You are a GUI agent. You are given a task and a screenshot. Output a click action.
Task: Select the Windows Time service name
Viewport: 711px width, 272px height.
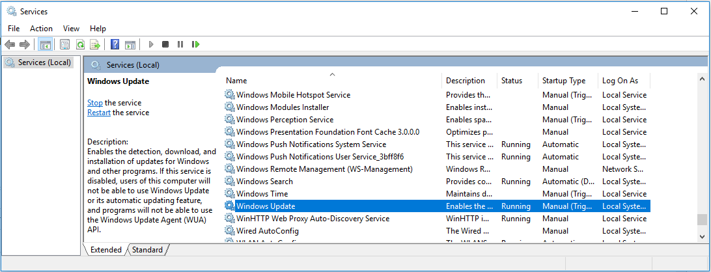click(262, 193)
